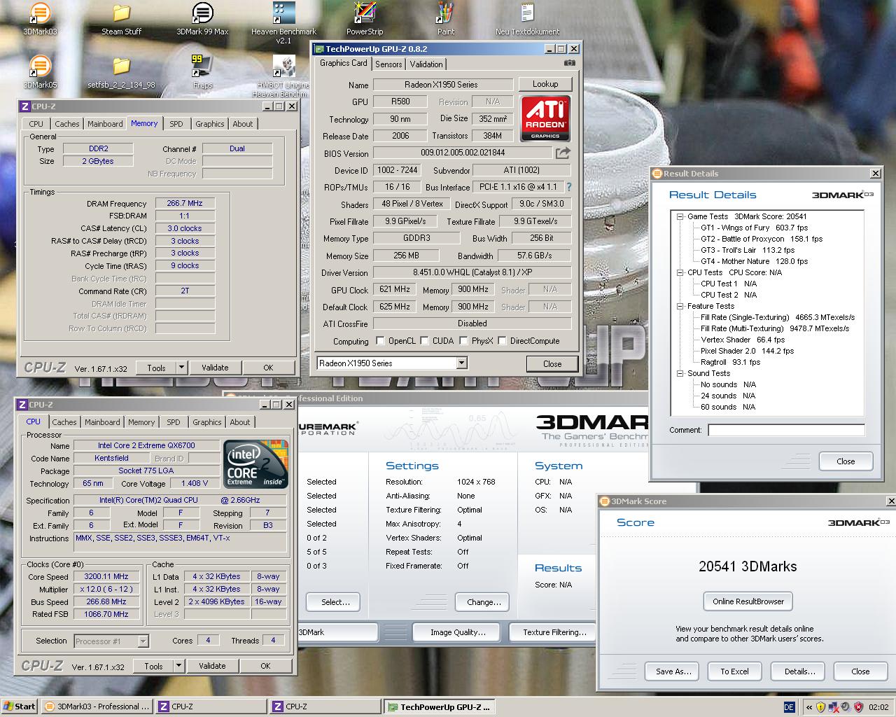This screenshot has height=717, width=896.
Task: Click the Comment input field
Action: tap(785, 430)
